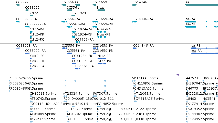Select protein Cdlc2-PA
This screenshot has height=123, width=218.
pos(37,66)
